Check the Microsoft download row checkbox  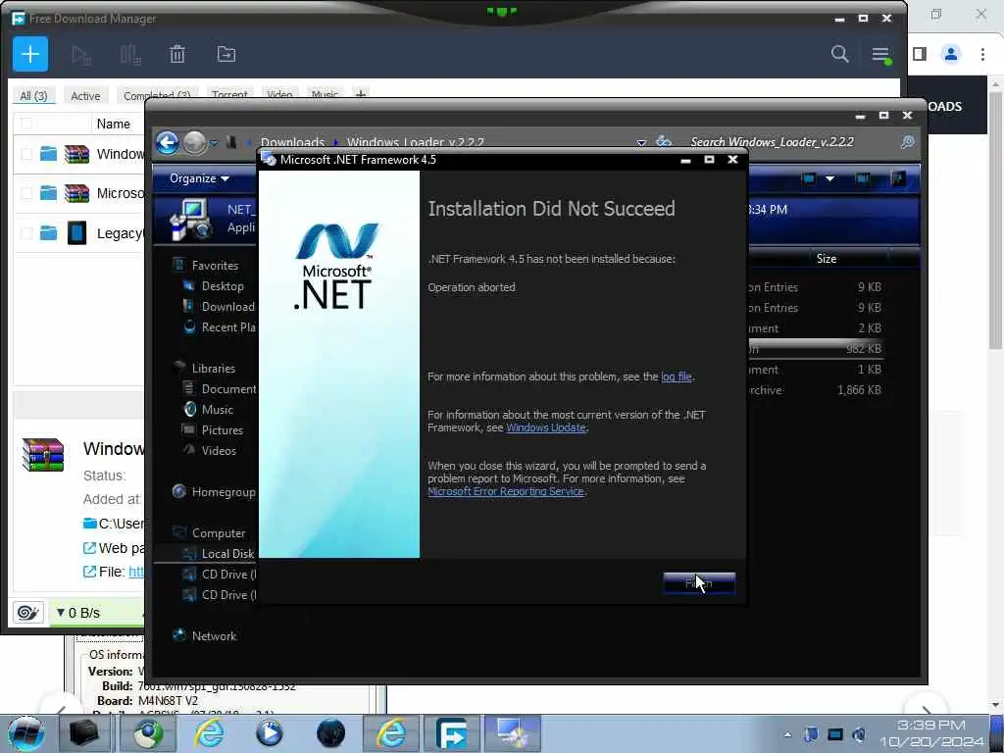coord(26,193)
